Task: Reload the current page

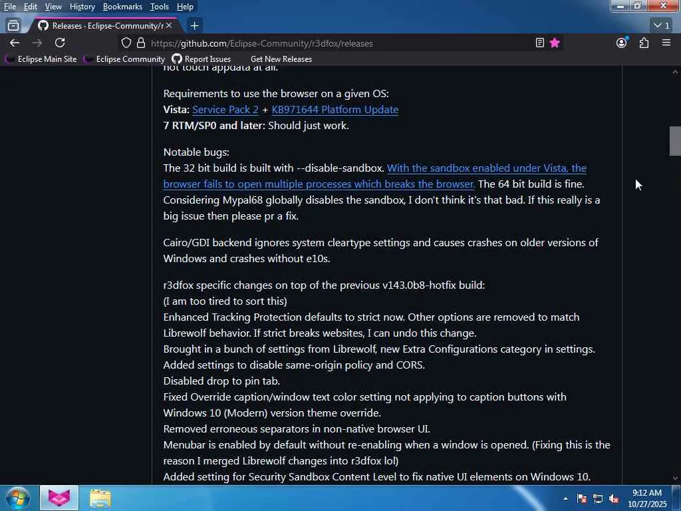Action: pos(60,43)
